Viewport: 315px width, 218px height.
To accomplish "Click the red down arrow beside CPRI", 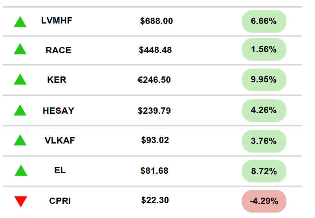I will click(x=21, y=202).
